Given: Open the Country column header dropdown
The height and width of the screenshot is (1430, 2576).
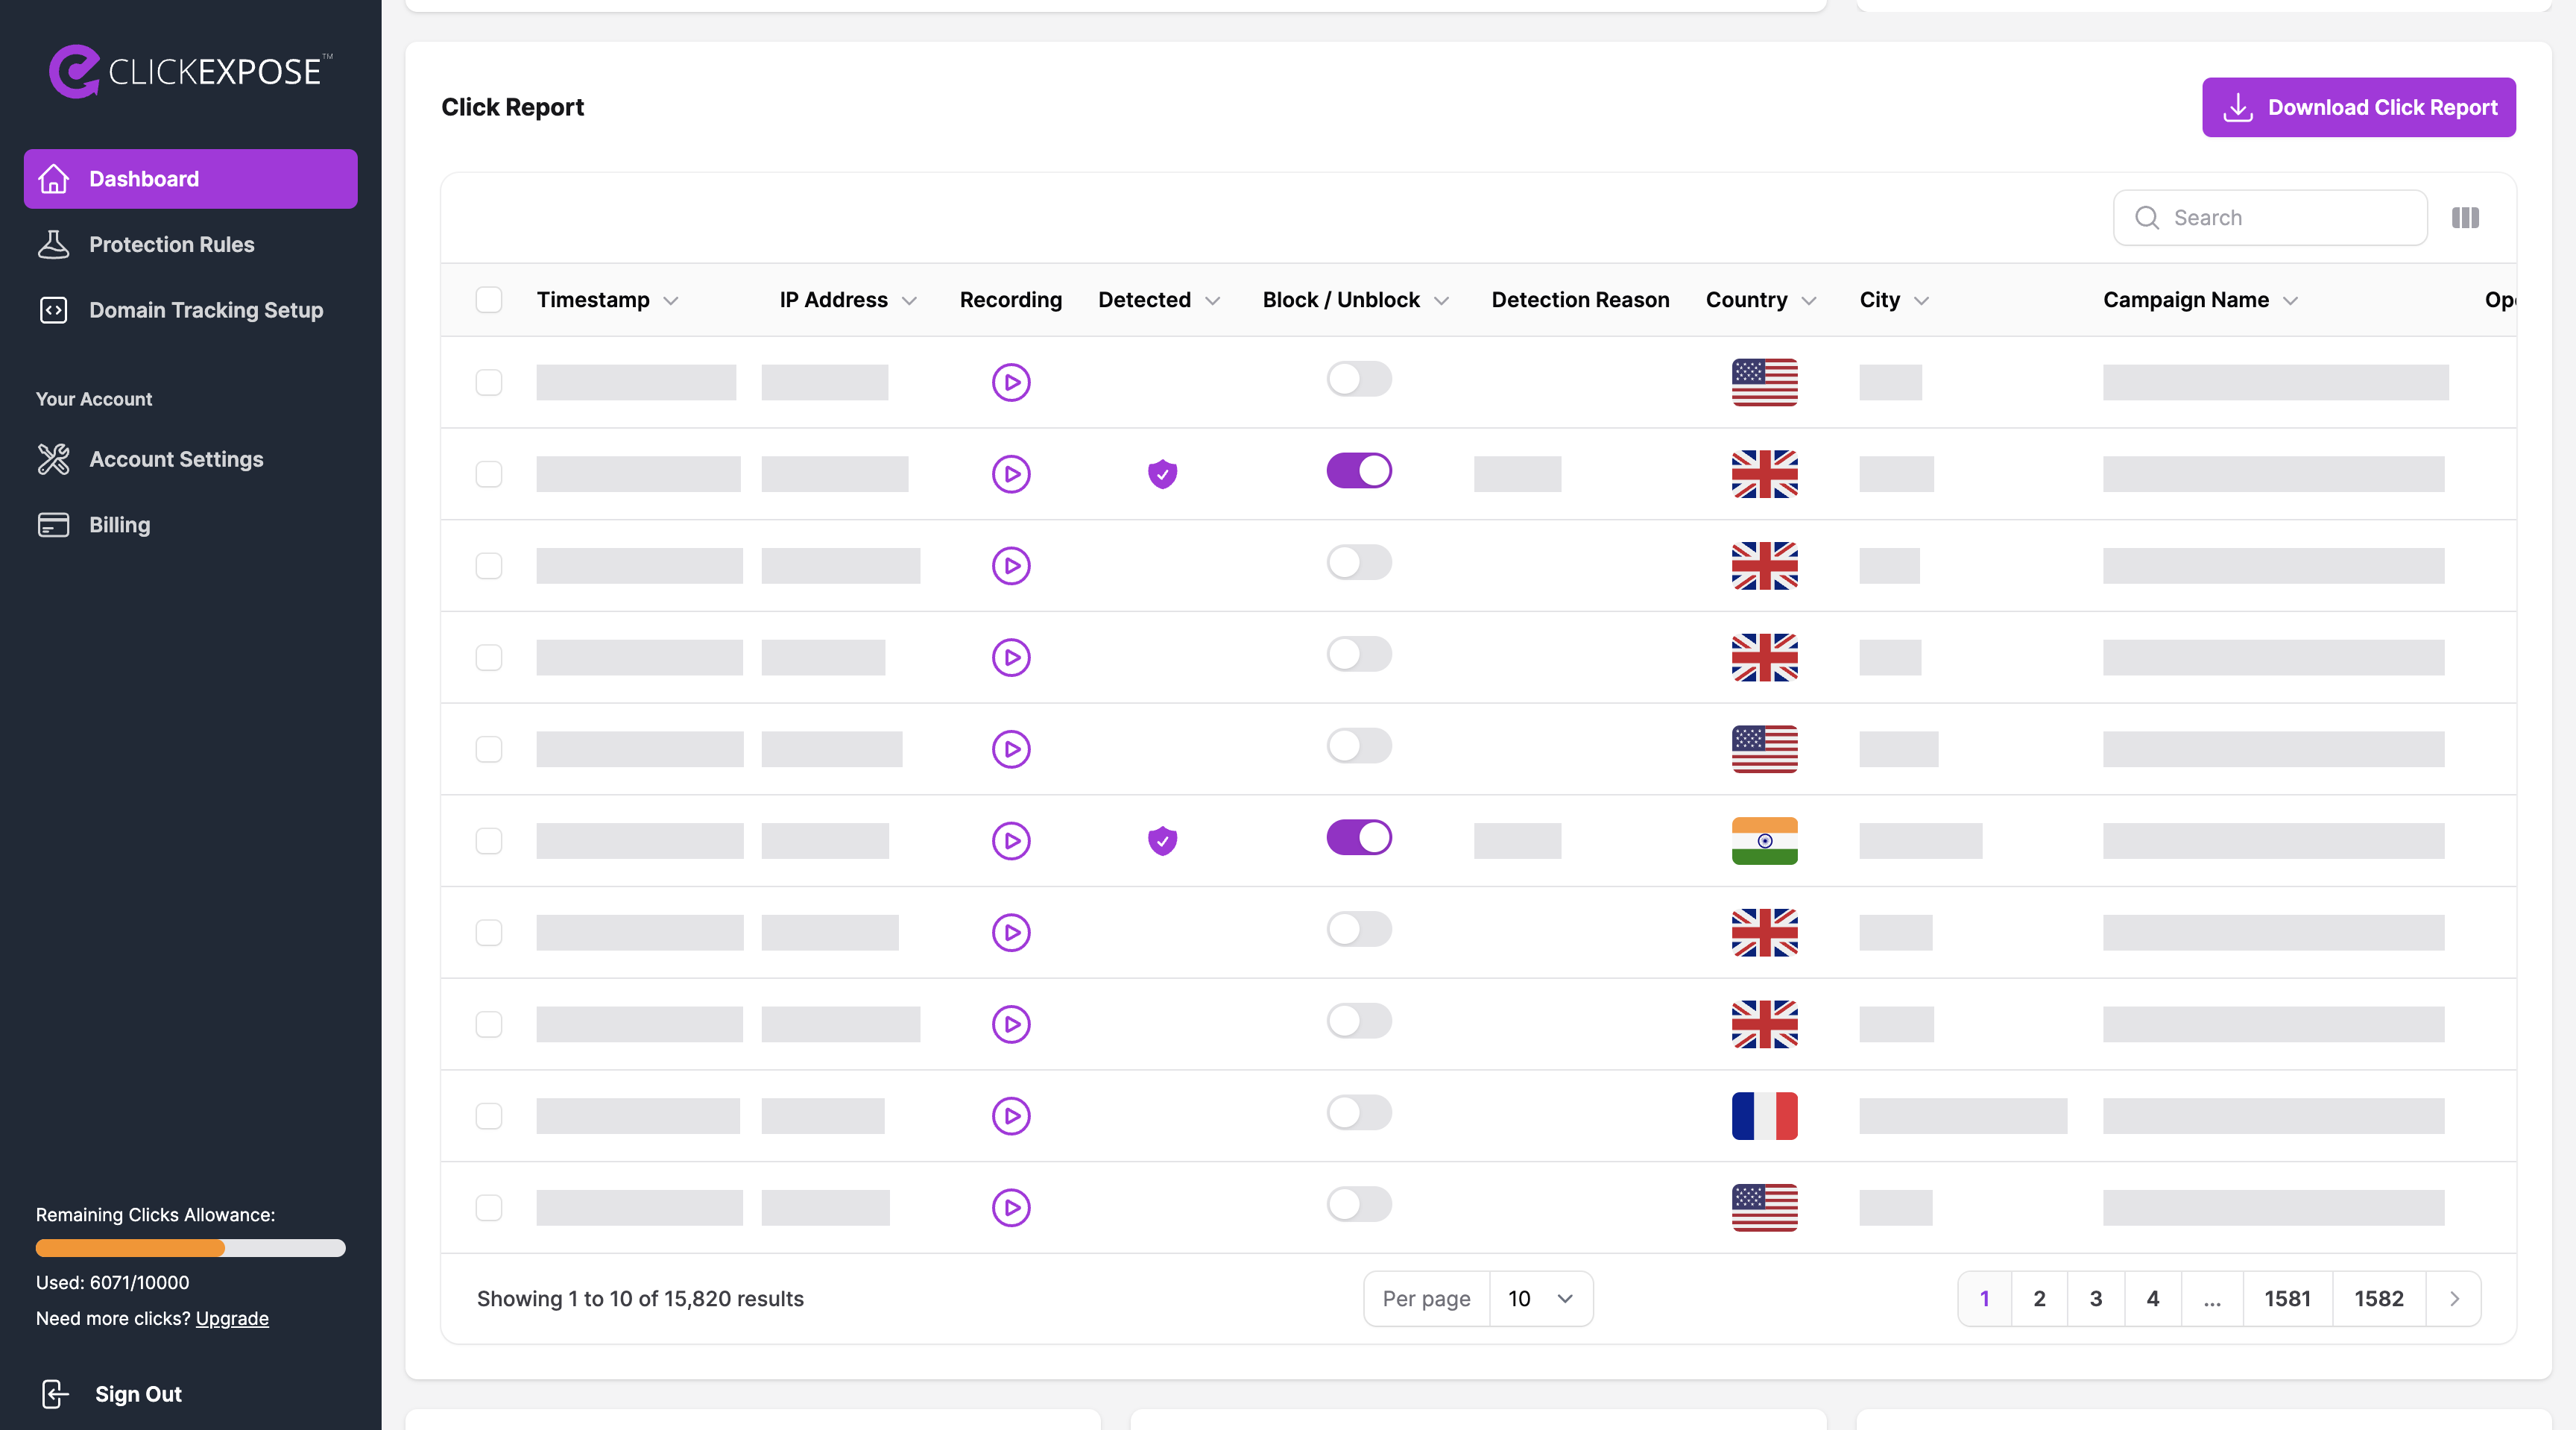Looking at the screenshot, I should click(x=1808, y=301).
